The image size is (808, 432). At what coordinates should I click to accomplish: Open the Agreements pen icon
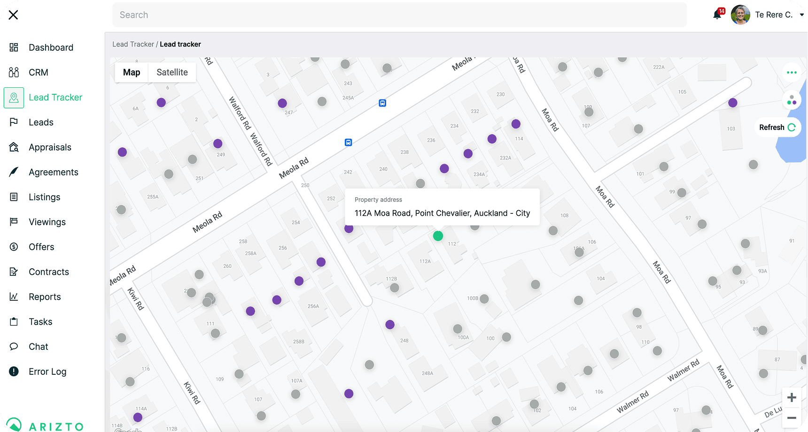coord(14,172)
